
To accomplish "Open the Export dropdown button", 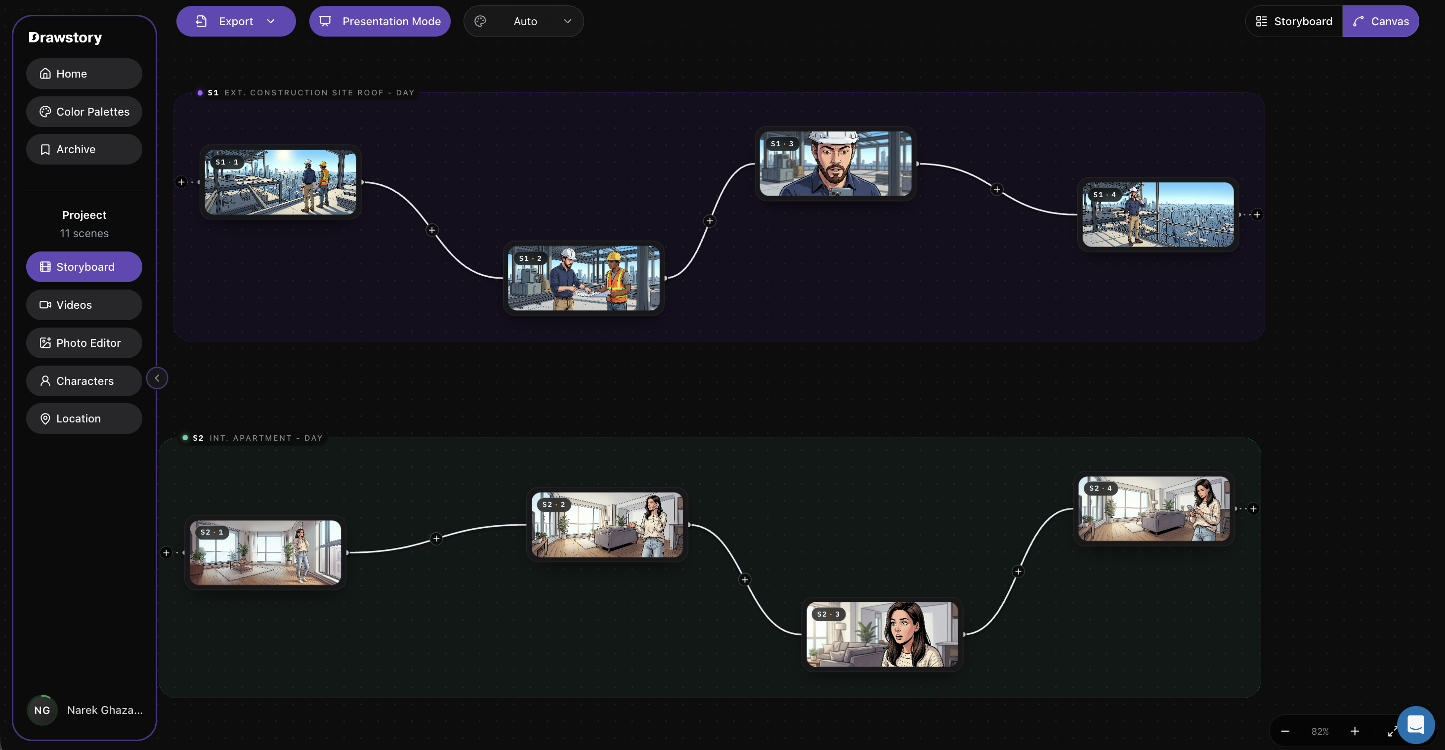I will [x=236, y=21].
